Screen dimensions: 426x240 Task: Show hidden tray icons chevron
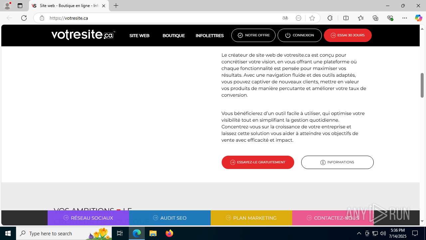coord(359,233)
